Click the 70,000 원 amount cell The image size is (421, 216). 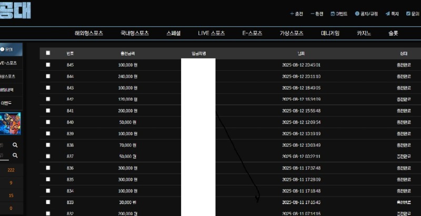coord(128,145)
